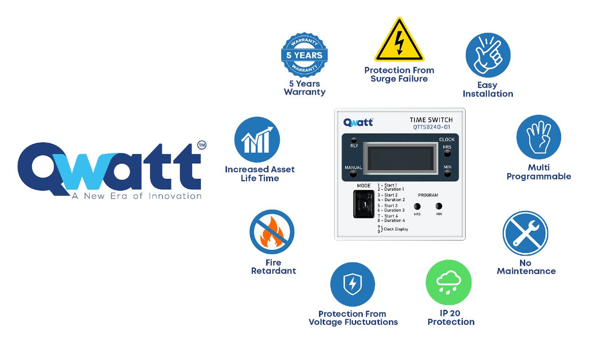Click the "Increased Asset Life Time" label

point(260,174)
